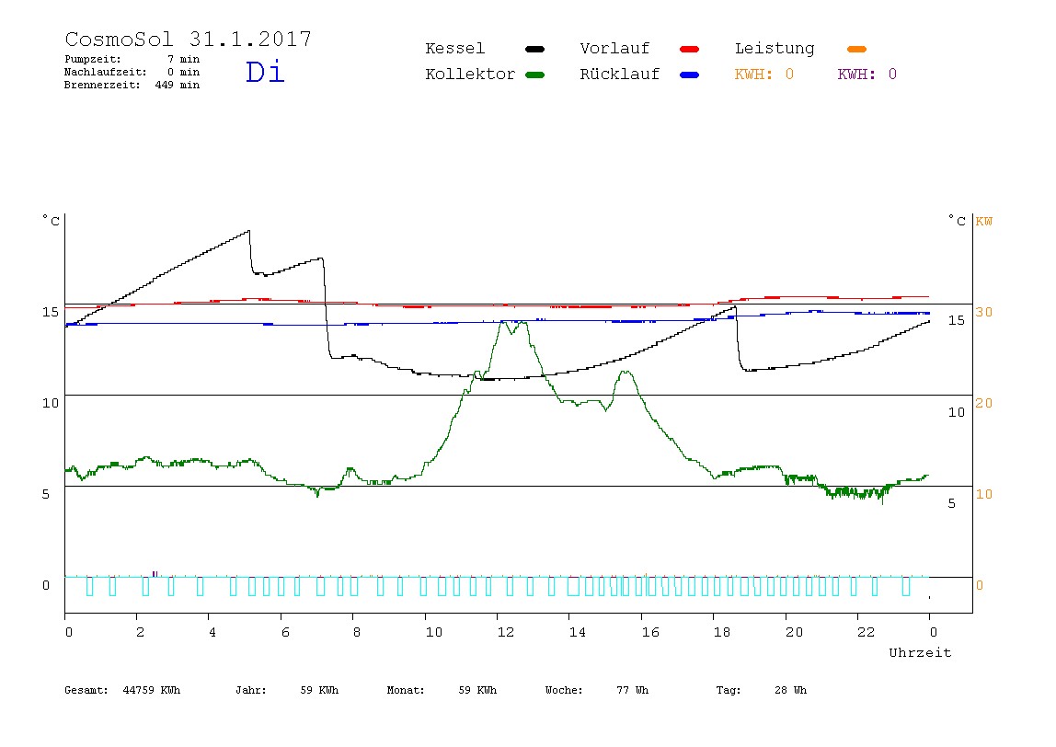Click the "Kollektor" legend label
1056x747 pixels.
470,75
